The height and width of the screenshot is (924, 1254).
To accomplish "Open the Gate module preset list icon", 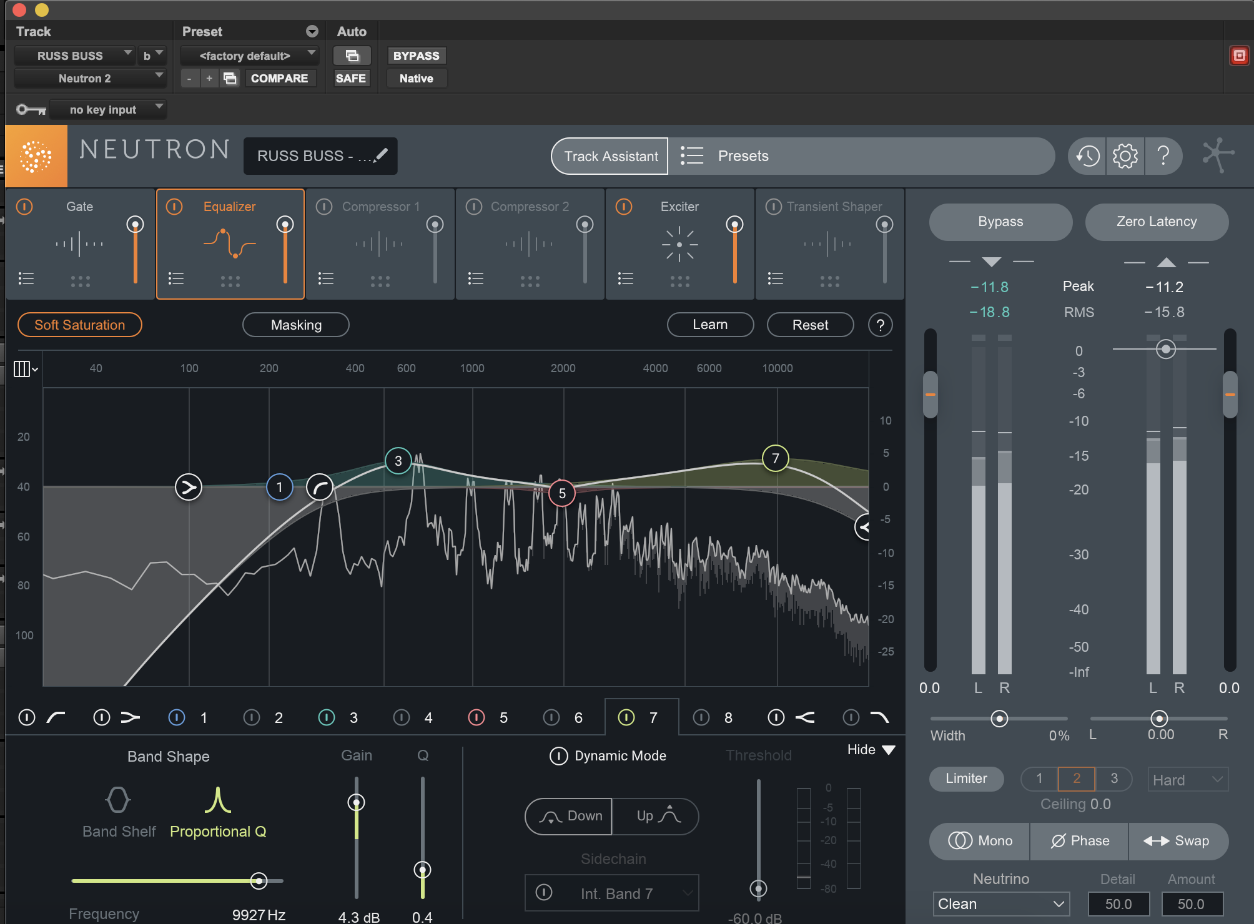I will [x=26, y=278].
